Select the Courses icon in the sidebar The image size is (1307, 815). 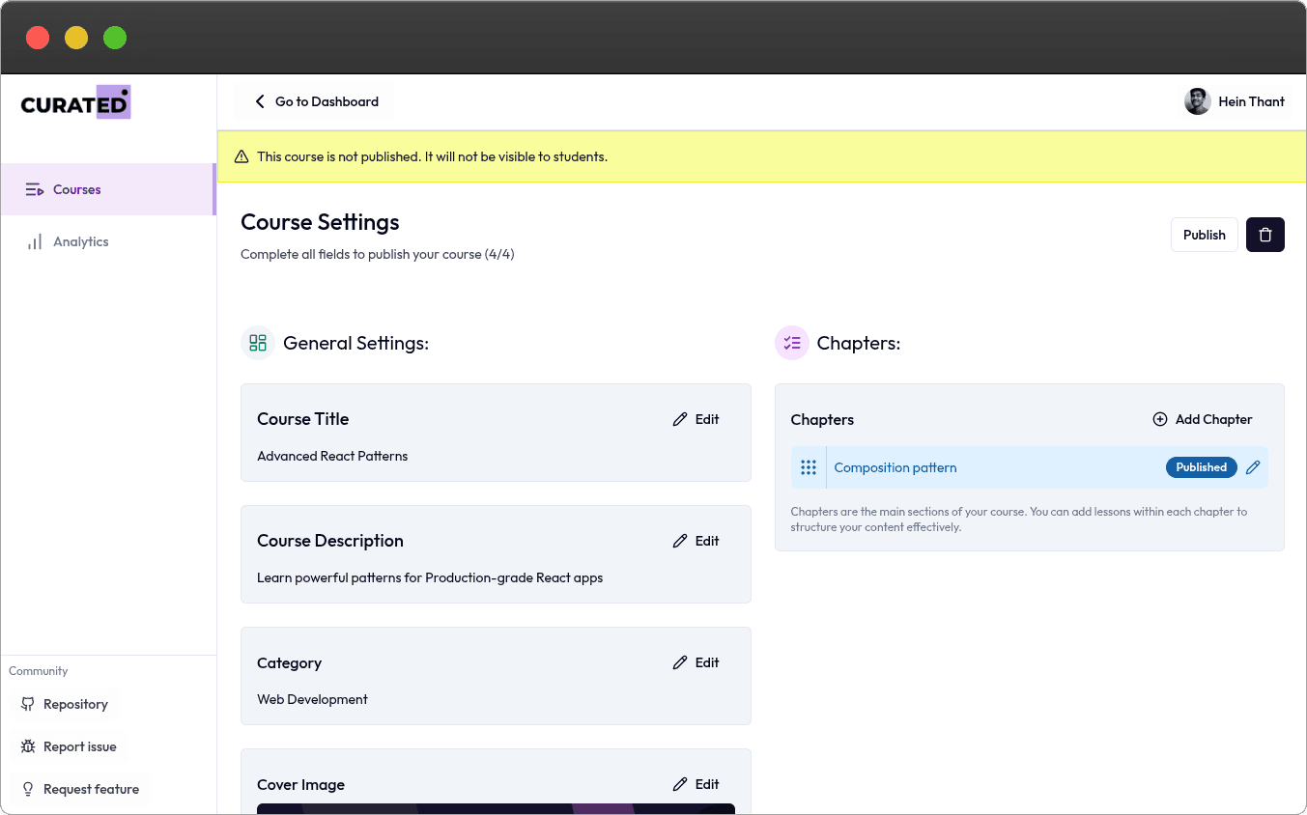pos(33,189)
